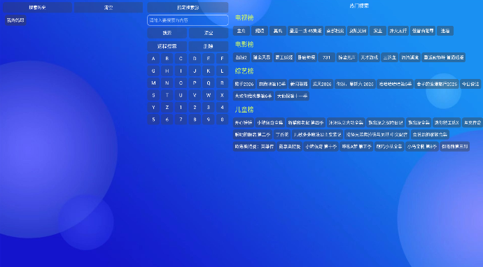The height and width of the screenshot is (267, 483).
Task: Click the 清空 button beside 搜索
Action: 209,33
